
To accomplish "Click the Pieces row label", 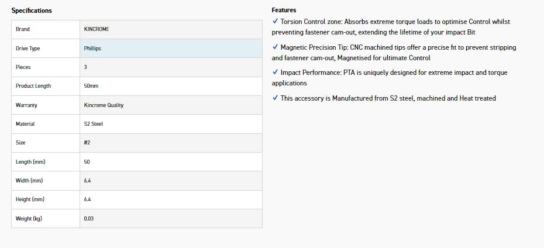I will [23, 67].
